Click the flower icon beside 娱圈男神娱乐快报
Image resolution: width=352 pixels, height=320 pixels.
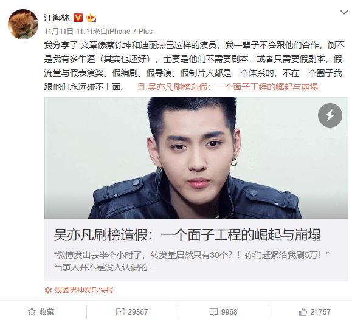coord(48,290)
